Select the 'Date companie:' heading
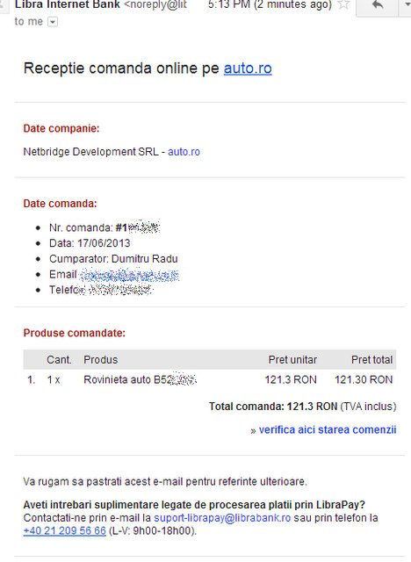 (61, 128)
